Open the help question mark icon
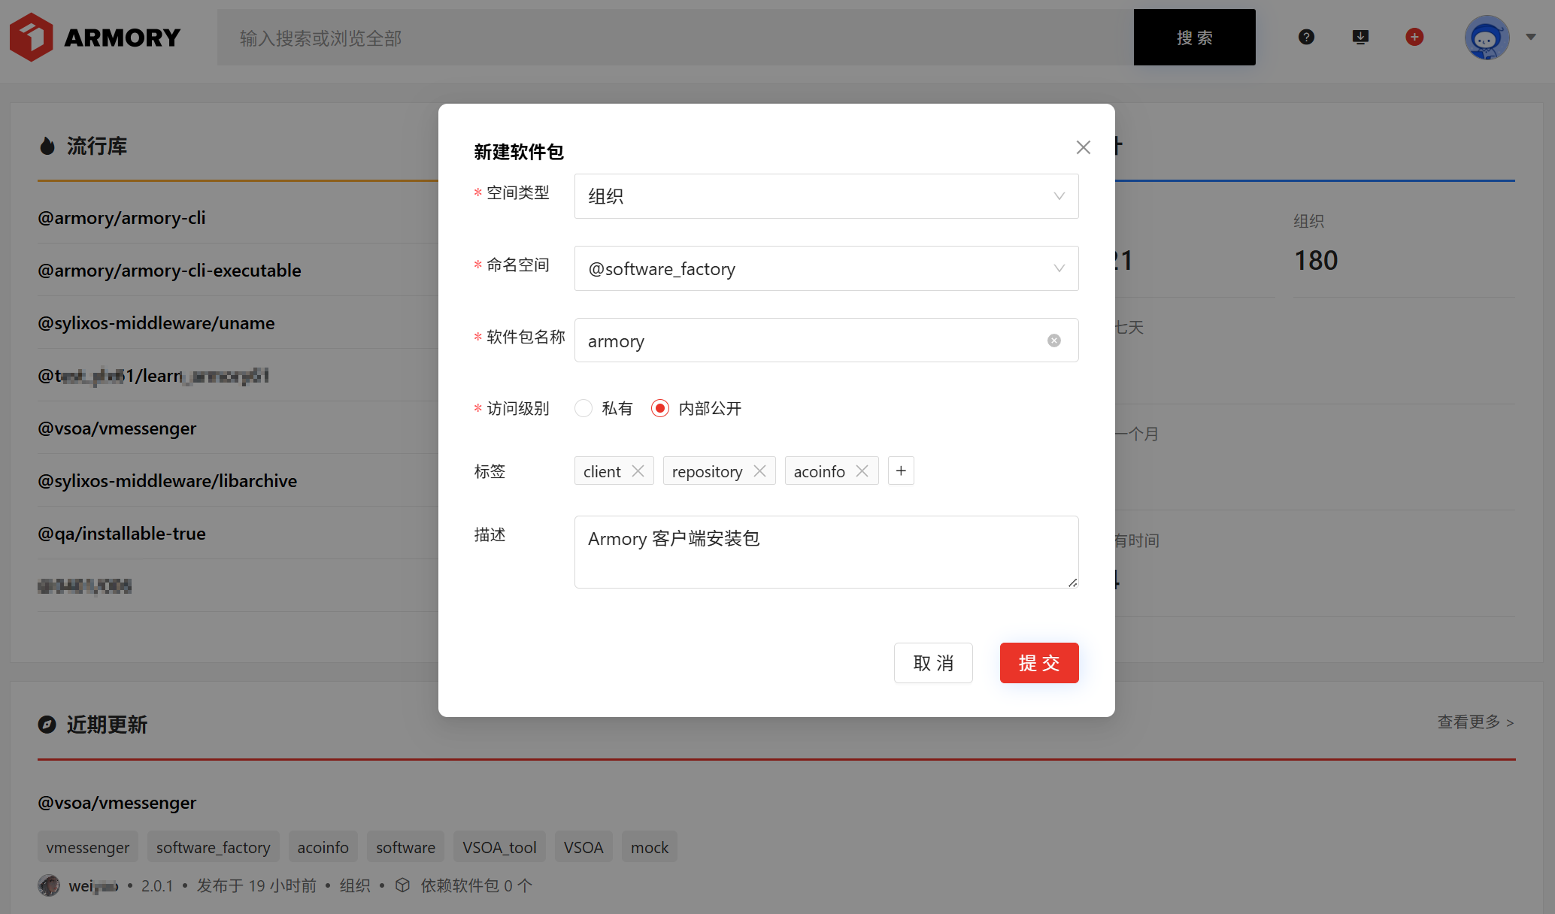1555x914 pixels. point(1306,37)
